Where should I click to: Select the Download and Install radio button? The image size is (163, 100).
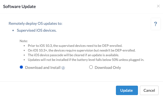(x=21, y=67)
